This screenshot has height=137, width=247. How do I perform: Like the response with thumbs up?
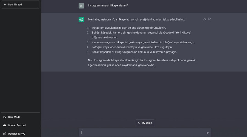pos(204,19)
